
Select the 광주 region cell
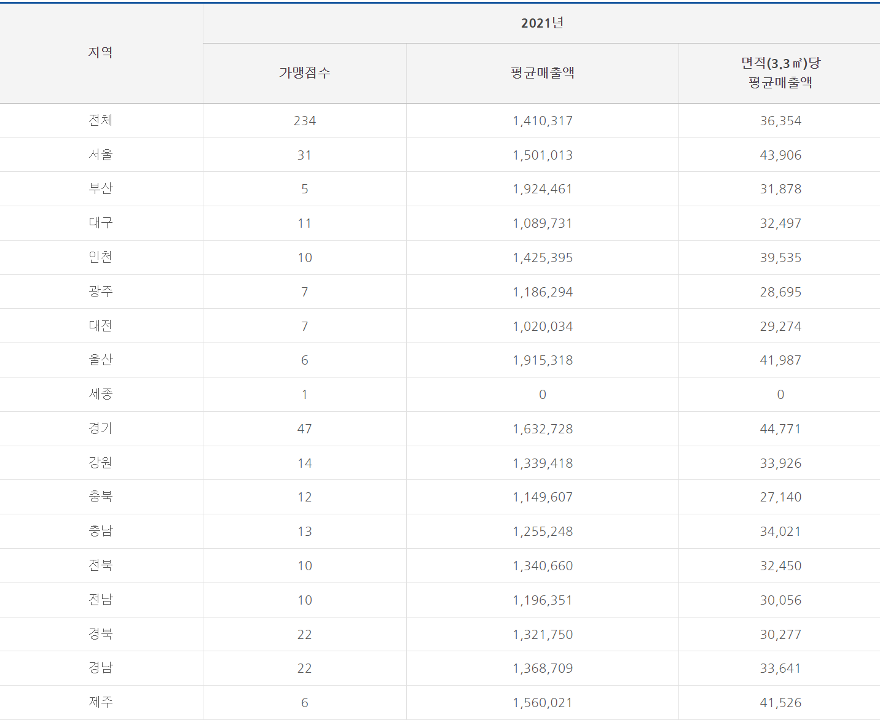click(101, 292)
